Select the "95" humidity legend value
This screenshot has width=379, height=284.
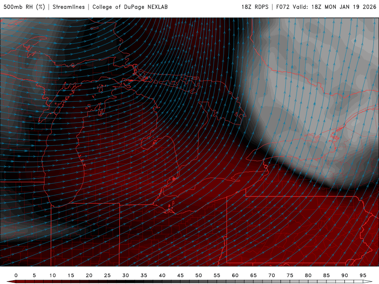[363, 275]
